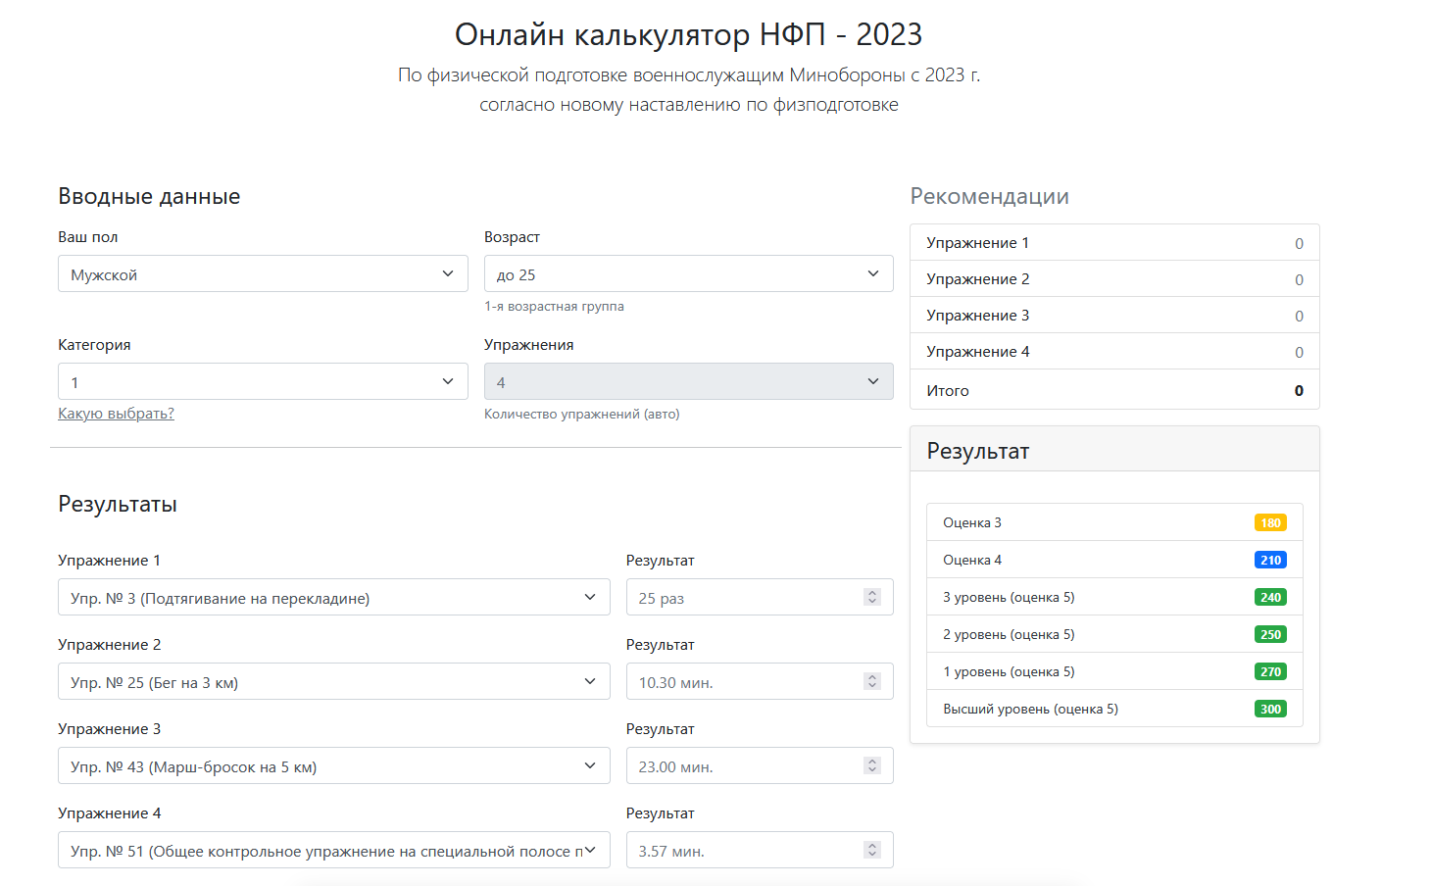Open the "Ваш пол" gender dropdown

[x=263, y=273]
